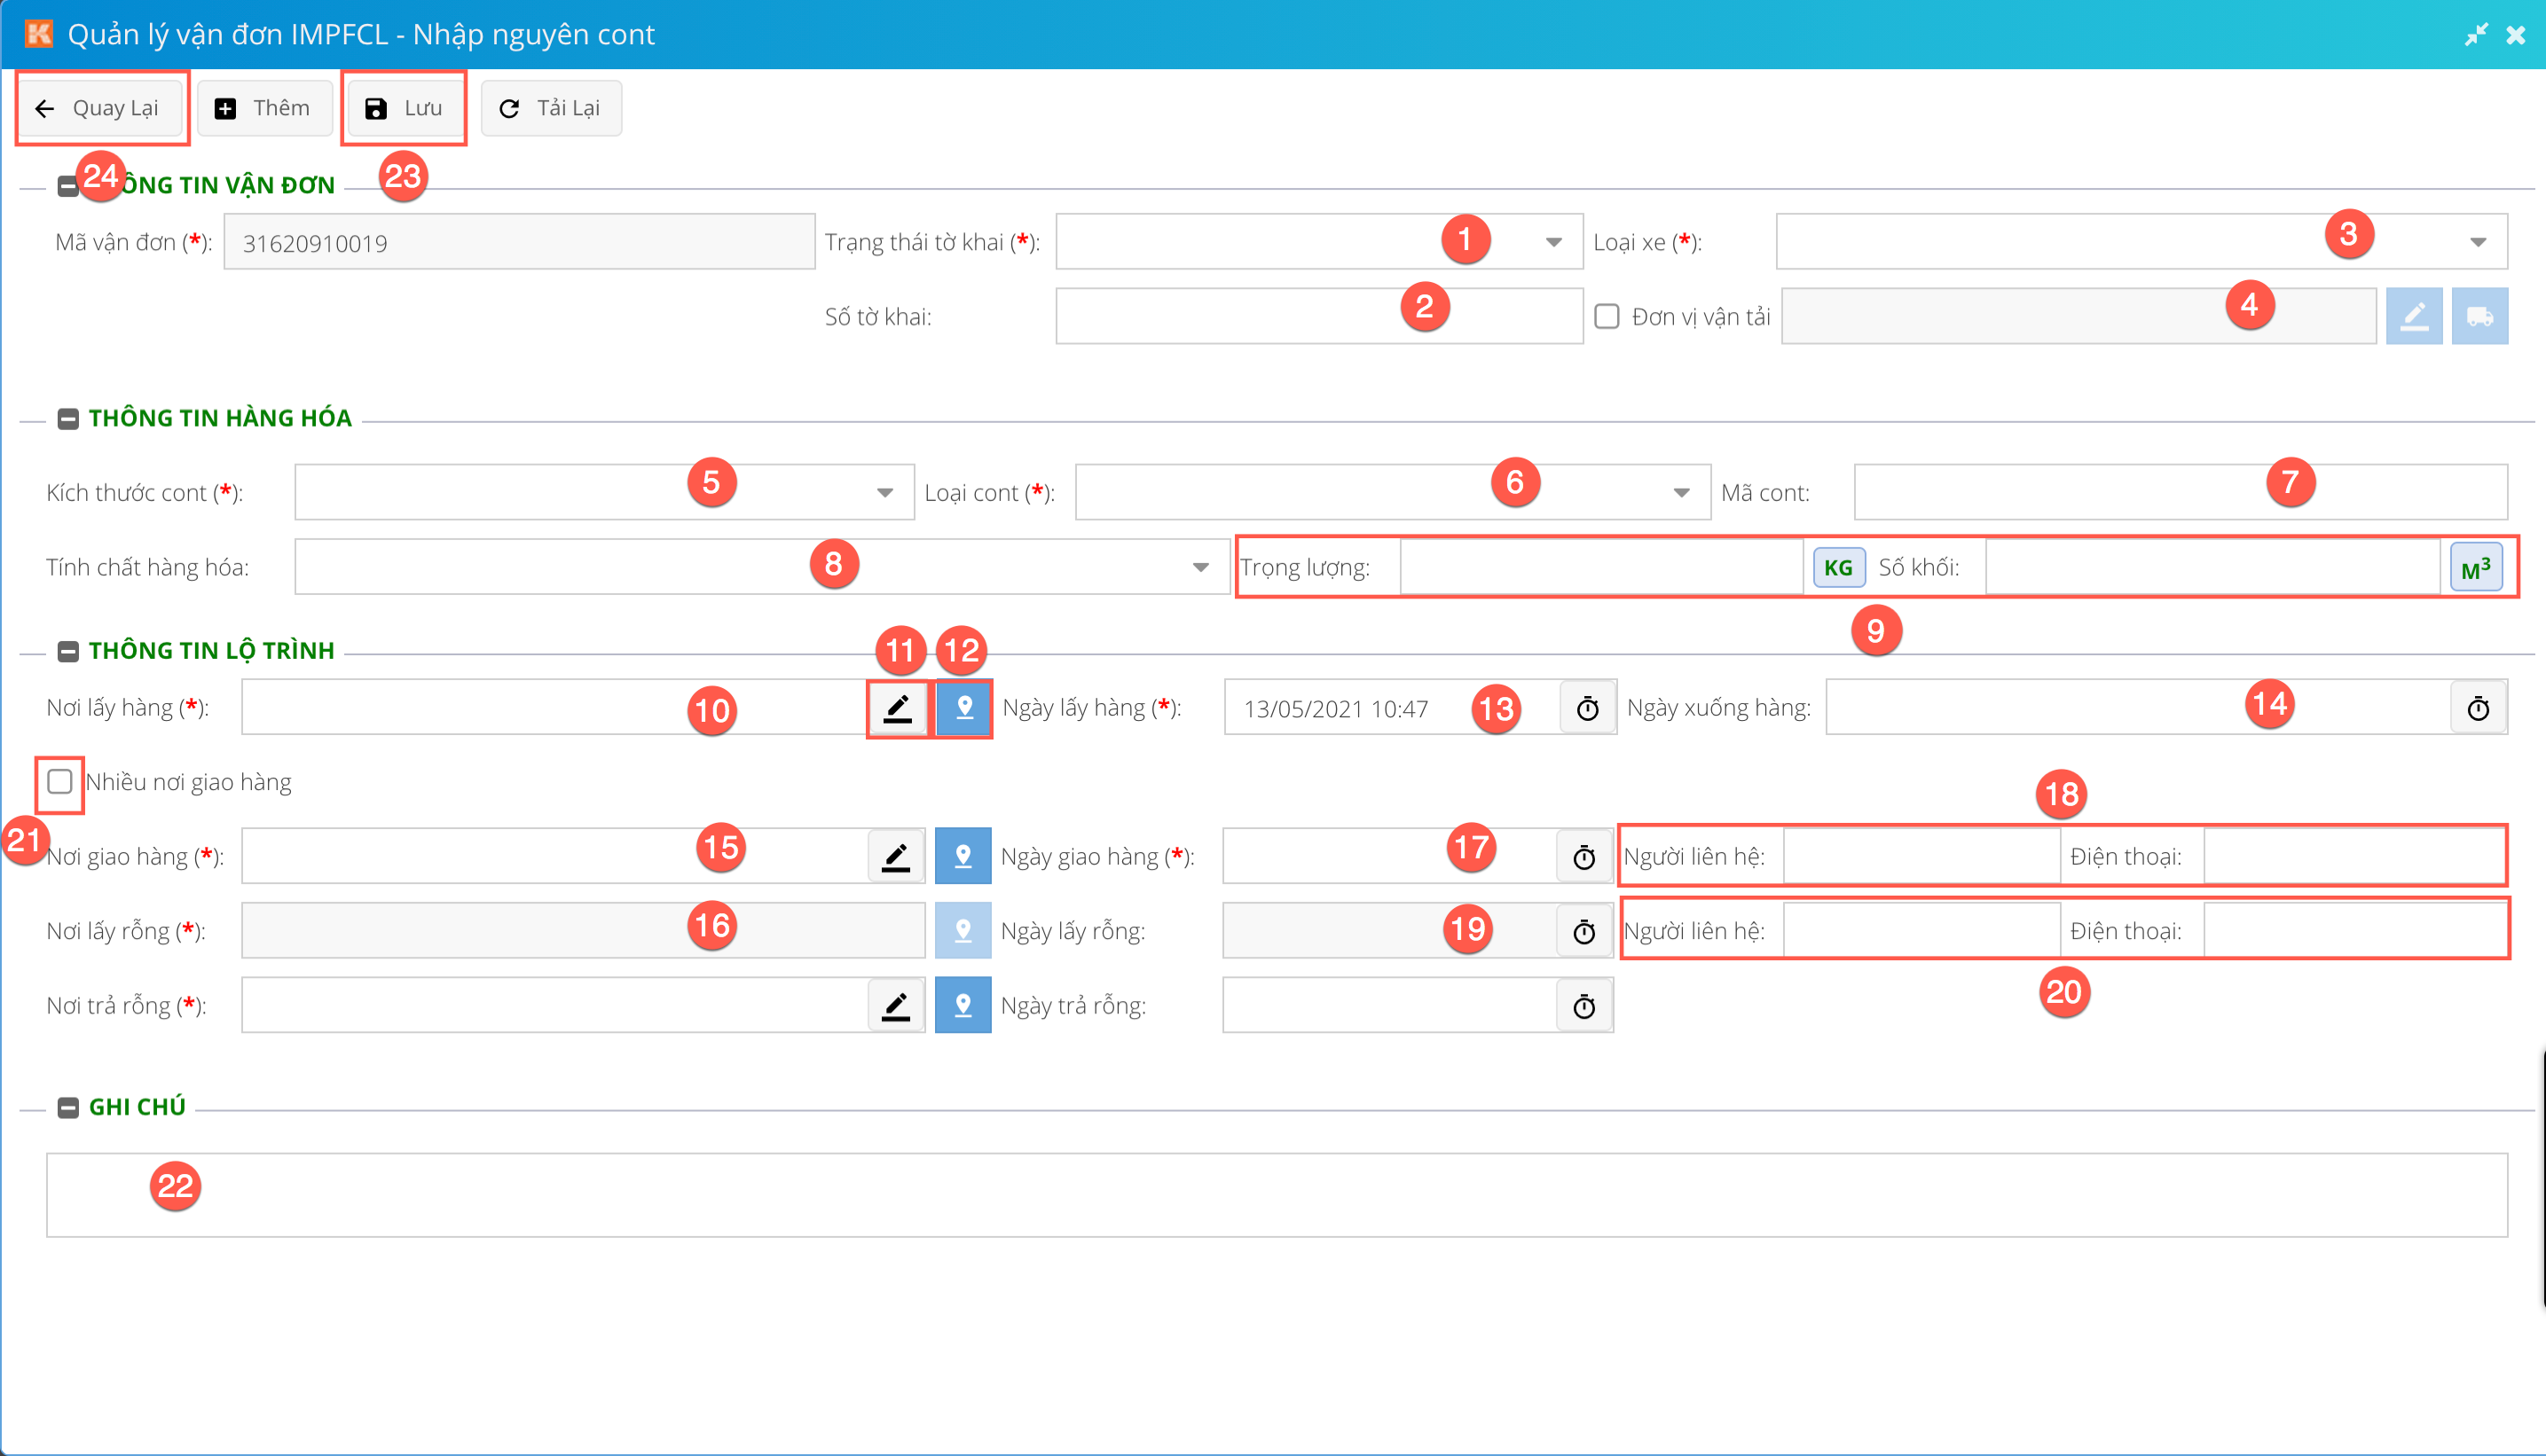
Task: Expand the Loại xe dropdown list
Action: [x=2477, y=242]
